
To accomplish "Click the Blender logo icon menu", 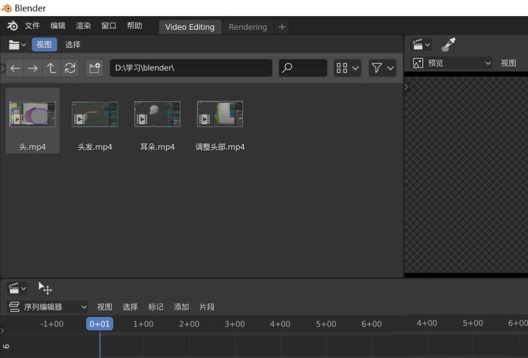I will [x=12, y=25].
